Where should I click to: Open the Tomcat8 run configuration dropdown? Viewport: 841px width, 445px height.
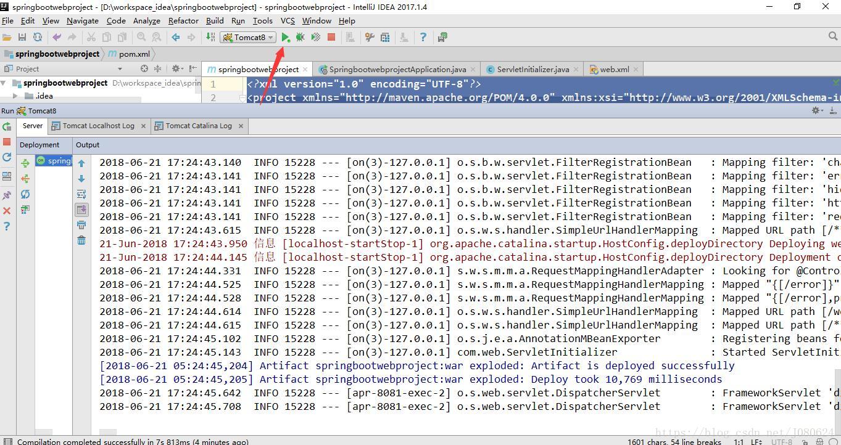(x=248, y=38)
